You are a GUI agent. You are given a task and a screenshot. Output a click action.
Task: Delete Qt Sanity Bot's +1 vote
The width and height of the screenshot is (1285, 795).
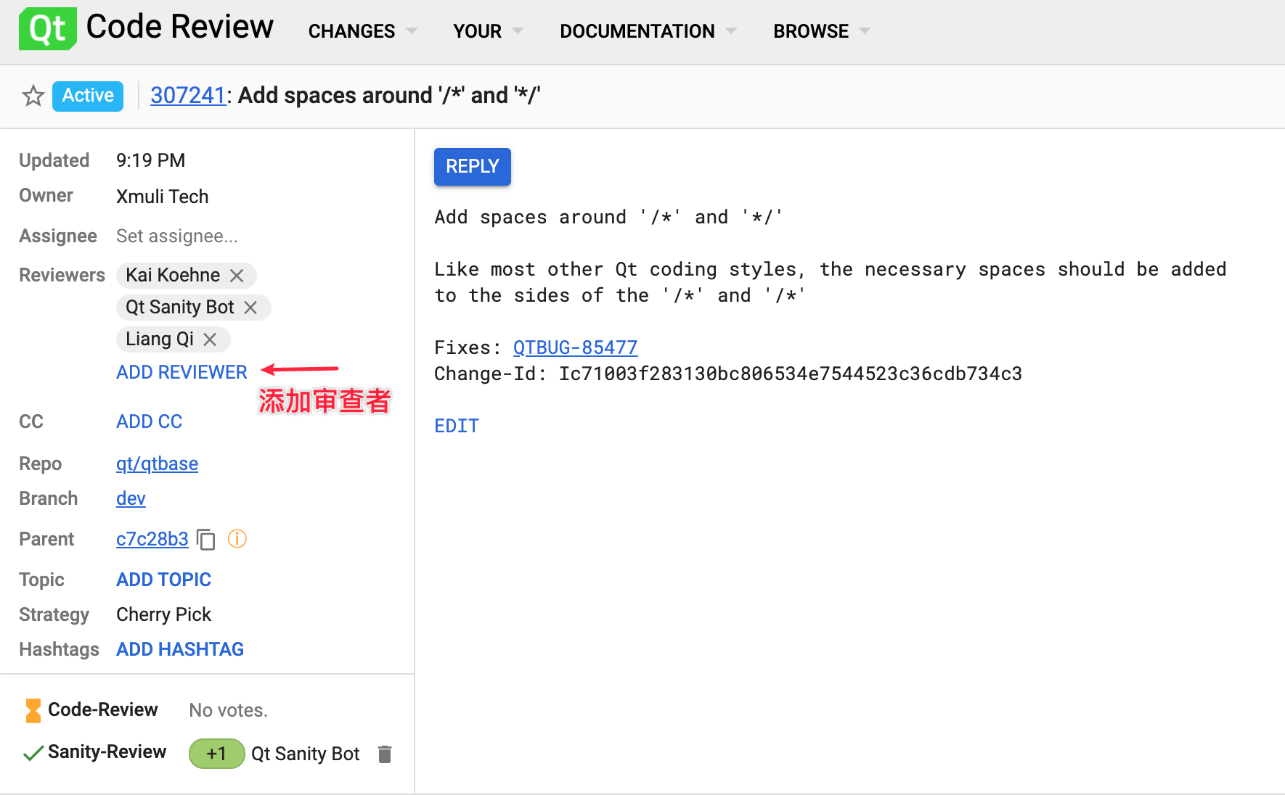click(x=385, y=754)
